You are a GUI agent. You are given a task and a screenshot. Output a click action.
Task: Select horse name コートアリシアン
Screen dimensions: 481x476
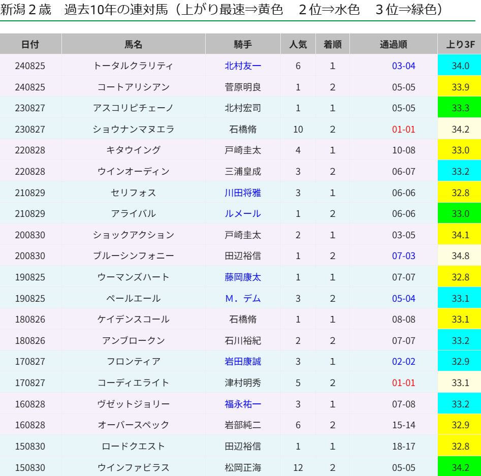tap(134, 87)
